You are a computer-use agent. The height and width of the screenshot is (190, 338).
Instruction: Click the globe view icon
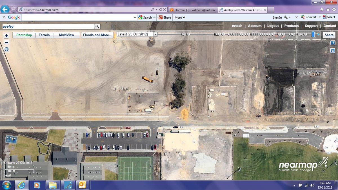pos(6,49)
